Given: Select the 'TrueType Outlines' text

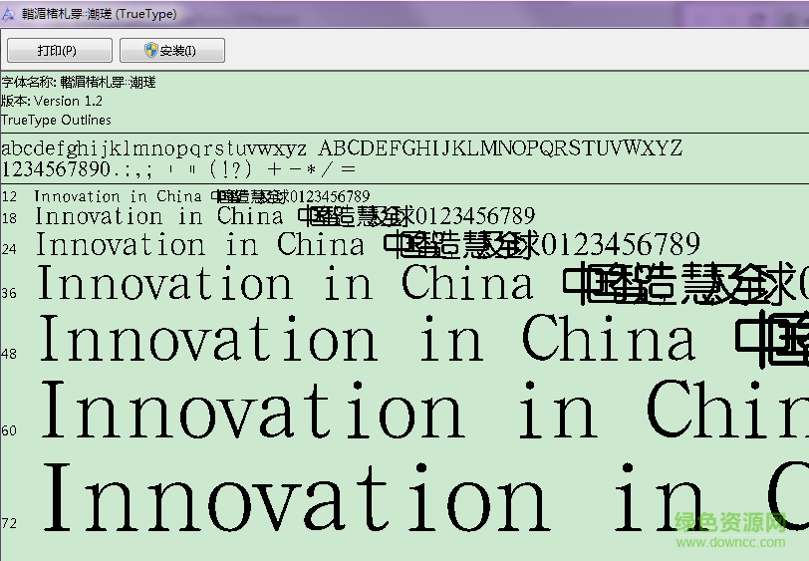Looking at the screenshot, I should point(56,120).
